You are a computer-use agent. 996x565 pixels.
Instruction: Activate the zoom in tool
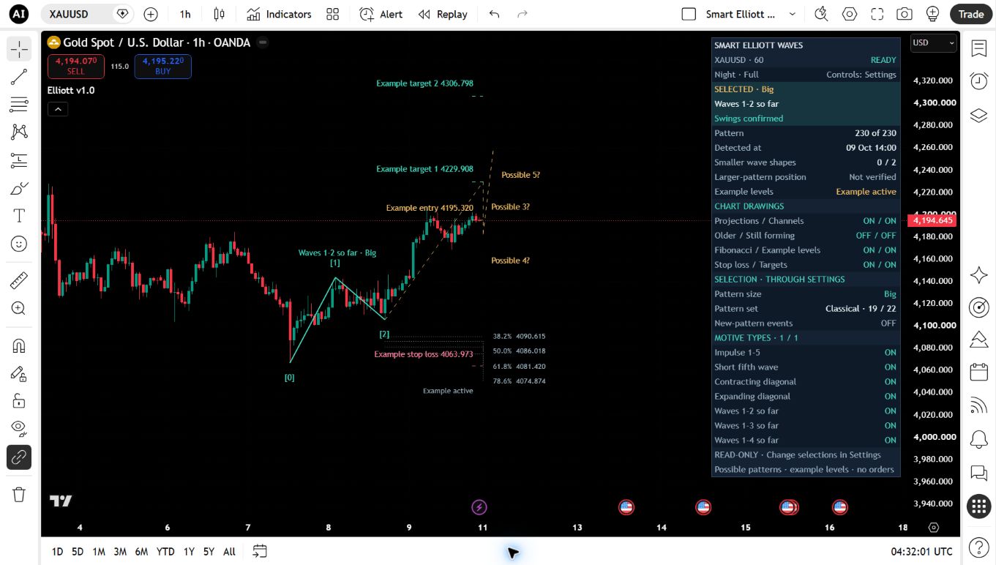[x=19, y=308]
